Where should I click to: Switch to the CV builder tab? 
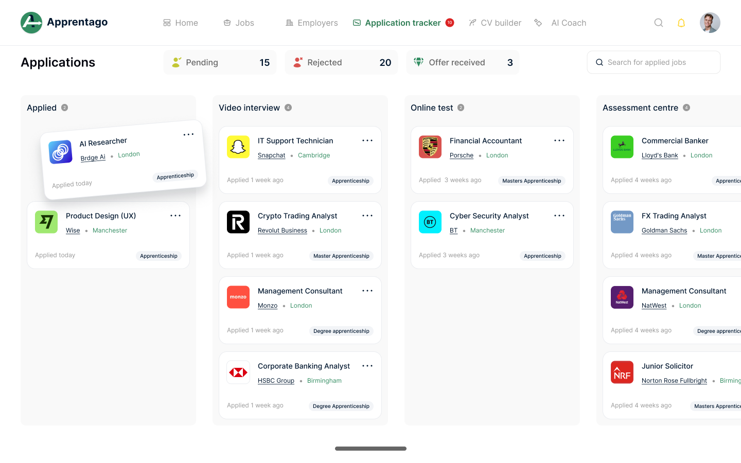coord(495,23)
